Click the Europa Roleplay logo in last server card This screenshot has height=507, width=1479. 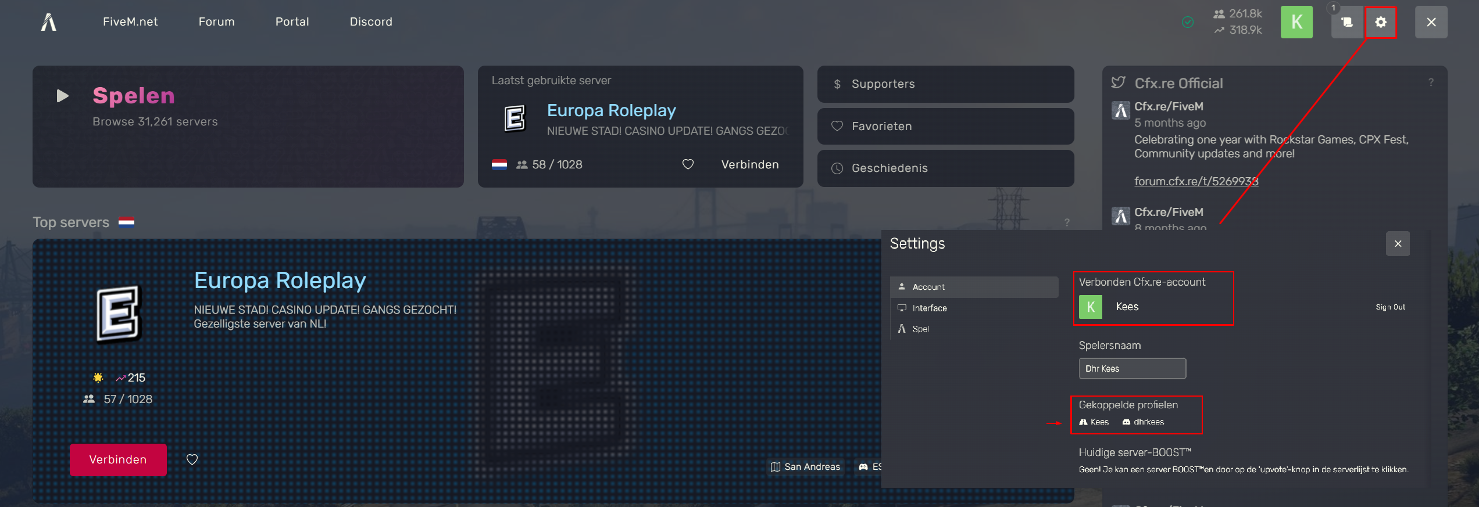click(x=514, y=118)
